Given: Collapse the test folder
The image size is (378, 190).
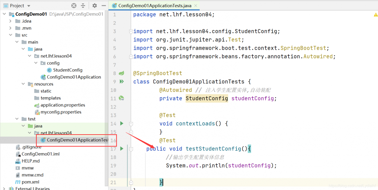Looking at the screenshot, I should click(17, 119).
